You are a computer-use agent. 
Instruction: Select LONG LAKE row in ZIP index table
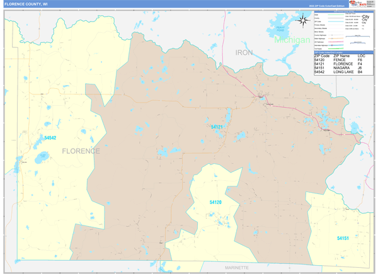343,72
